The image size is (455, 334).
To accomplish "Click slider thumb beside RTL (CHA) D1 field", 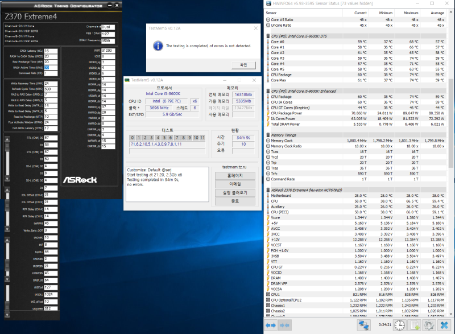I will (x=7, y=147).
